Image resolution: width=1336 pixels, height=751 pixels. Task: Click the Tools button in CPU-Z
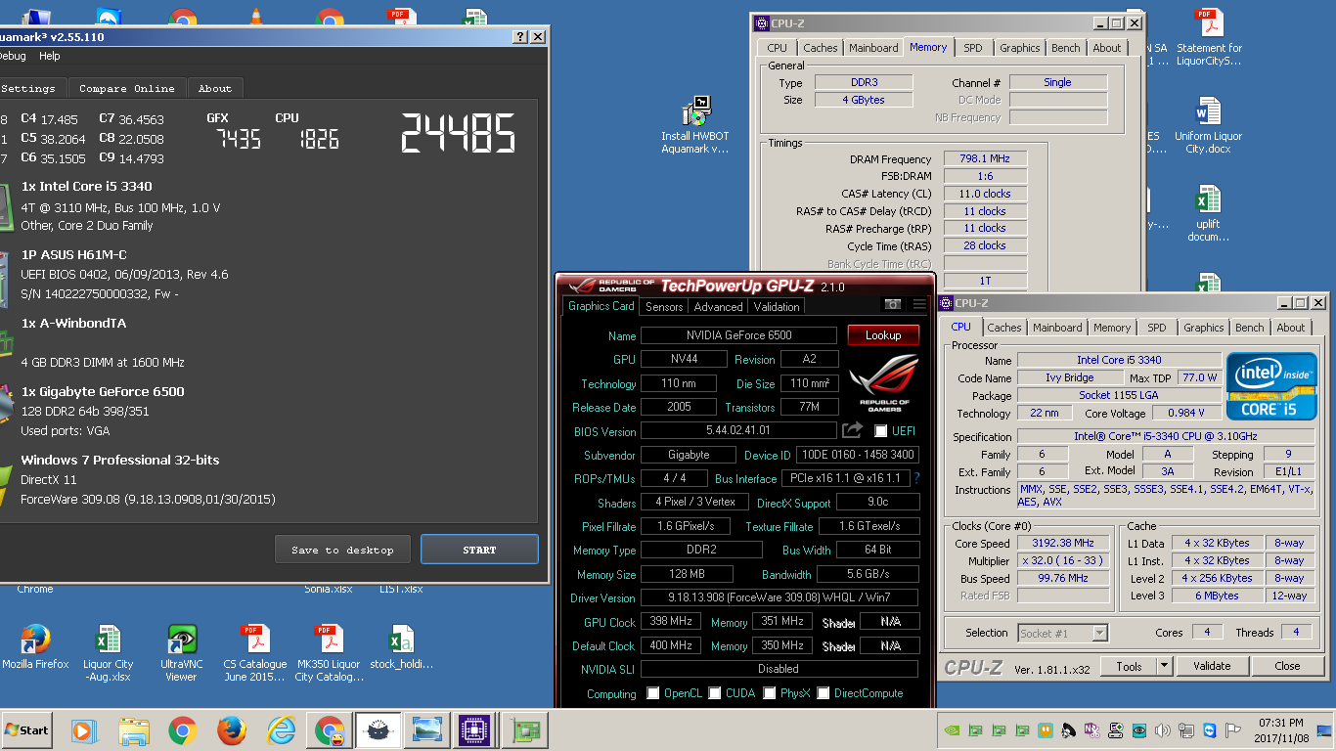(1129, 666)
